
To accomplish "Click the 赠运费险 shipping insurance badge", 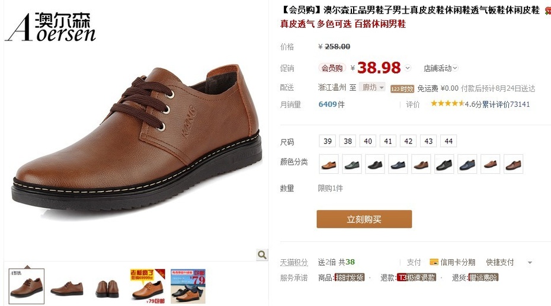I will click(483, 278).
